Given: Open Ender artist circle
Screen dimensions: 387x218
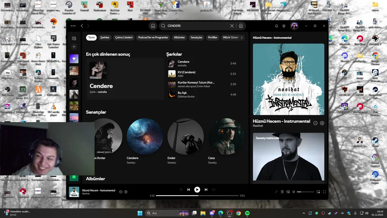Looking at the screenshot, I should pos(186,136).
